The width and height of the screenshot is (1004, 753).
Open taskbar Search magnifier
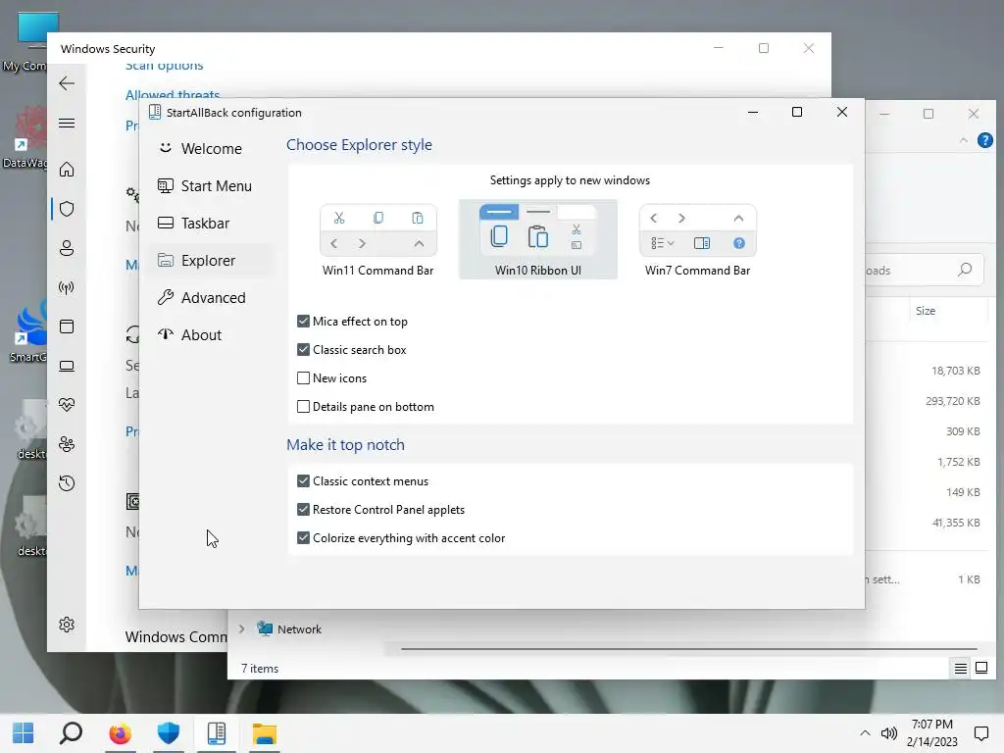coord(71,733)
